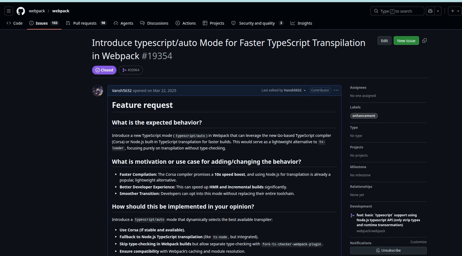Focus the Type / to search field
Viewport: 462px width, 256px height.
[x=397, y=11]
